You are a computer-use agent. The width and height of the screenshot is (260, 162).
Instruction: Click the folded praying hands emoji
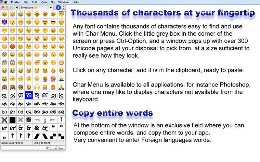tap(61, 87)
